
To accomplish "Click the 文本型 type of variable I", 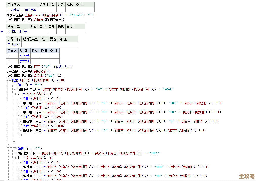I will click(x=24, y=56).
